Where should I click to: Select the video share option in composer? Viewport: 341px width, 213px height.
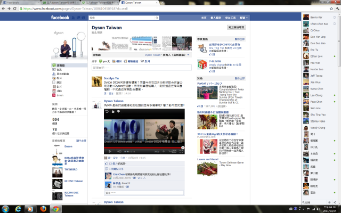point(145,61)
